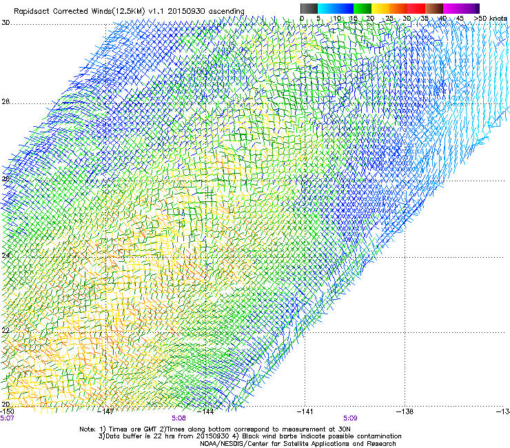This screenshot has height=448, width=510.
Task: Click the purple time stamp '5:07'
Action: tap(7, 418)
